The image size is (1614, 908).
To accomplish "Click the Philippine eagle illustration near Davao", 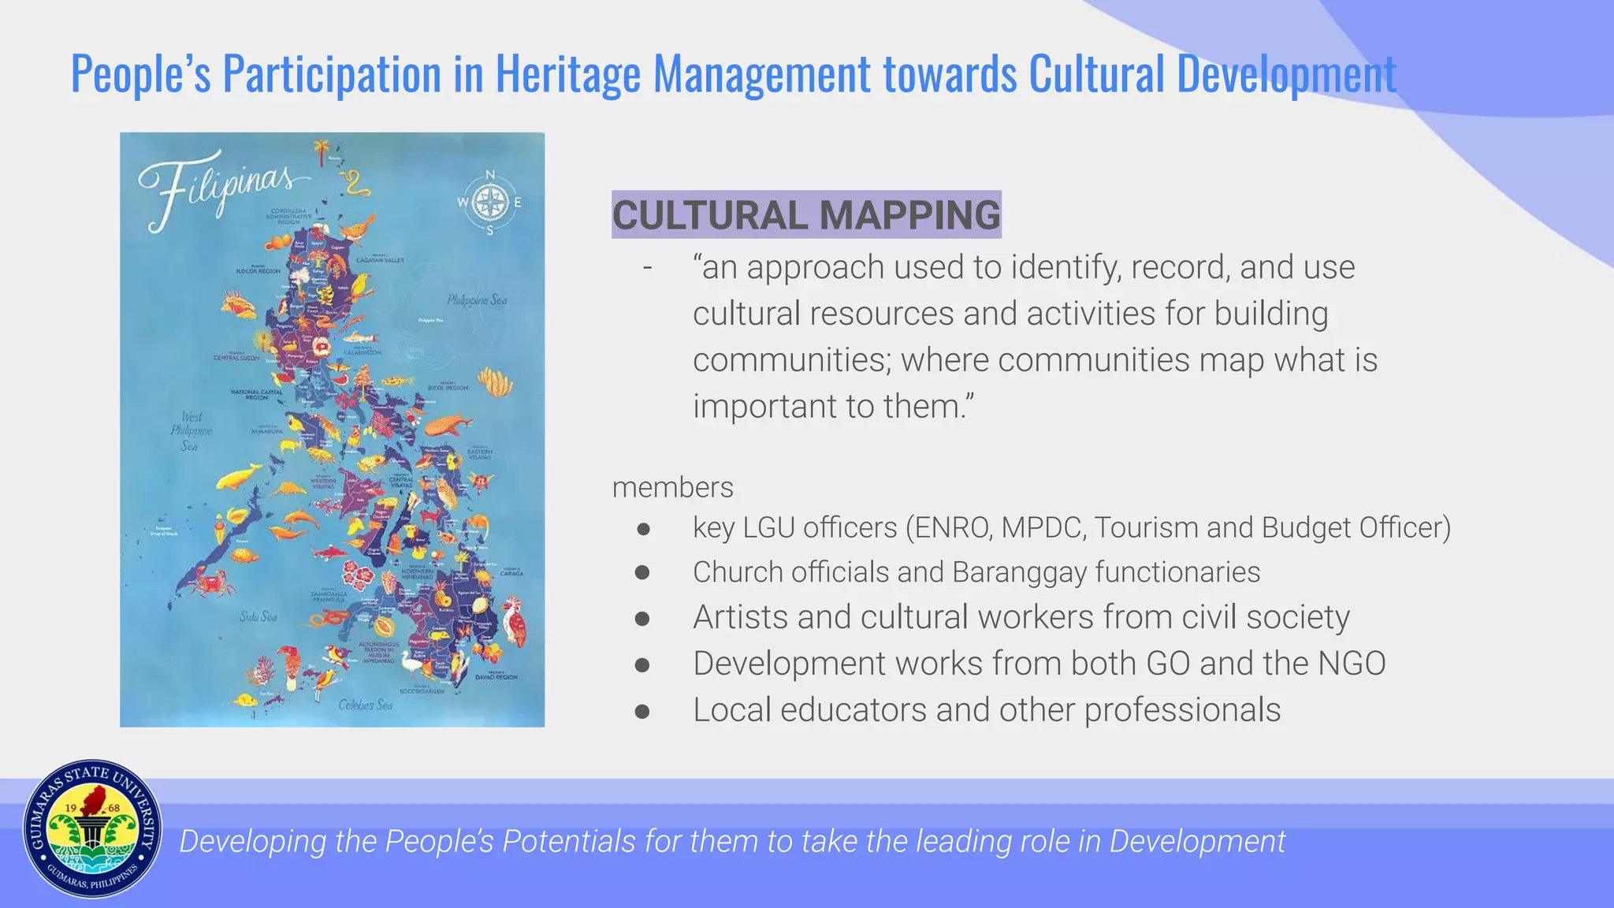I will point(515,620).
